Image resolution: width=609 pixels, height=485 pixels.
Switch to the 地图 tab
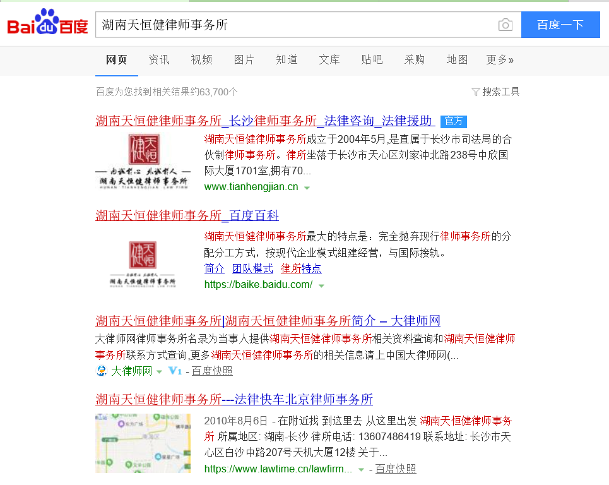(457, 60)
